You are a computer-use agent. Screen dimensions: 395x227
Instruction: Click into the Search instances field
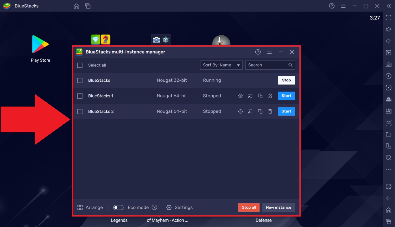(x=270, y=65)
